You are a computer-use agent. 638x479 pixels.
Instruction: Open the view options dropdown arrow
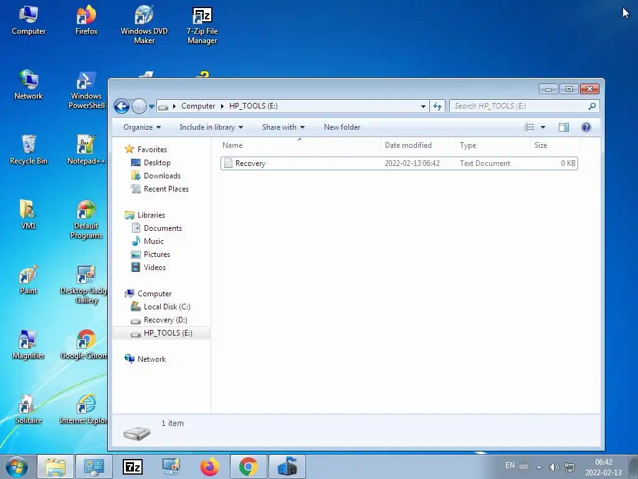point(543,127)
